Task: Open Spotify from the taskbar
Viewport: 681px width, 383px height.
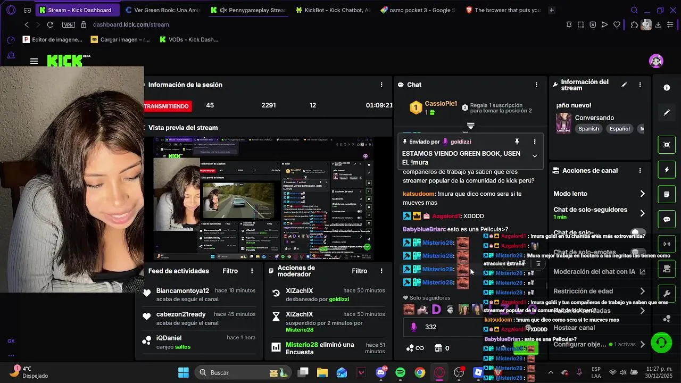Action: (x=400, y=372)
